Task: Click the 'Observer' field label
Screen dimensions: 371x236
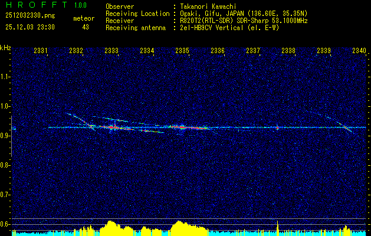Action: tap(120, 6)
